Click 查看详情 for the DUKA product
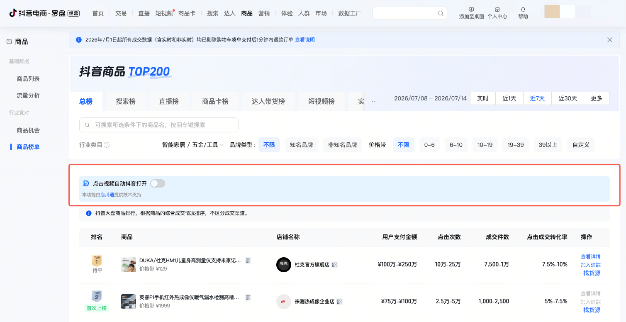626x322 pixels. click(x=591, y=257)
